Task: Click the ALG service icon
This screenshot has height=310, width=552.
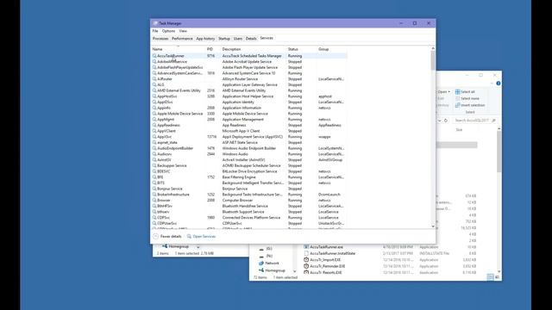Action: (x=154, y=84)
